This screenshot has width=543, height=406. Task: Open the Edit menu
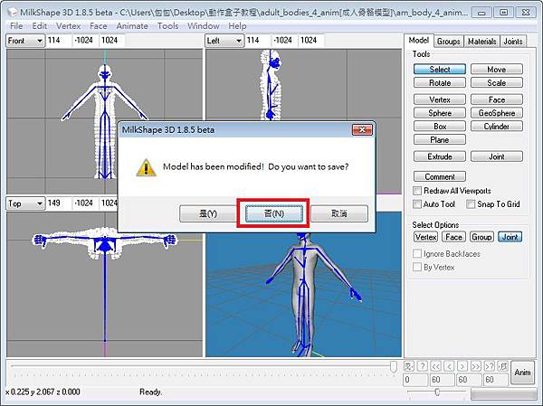40,26
